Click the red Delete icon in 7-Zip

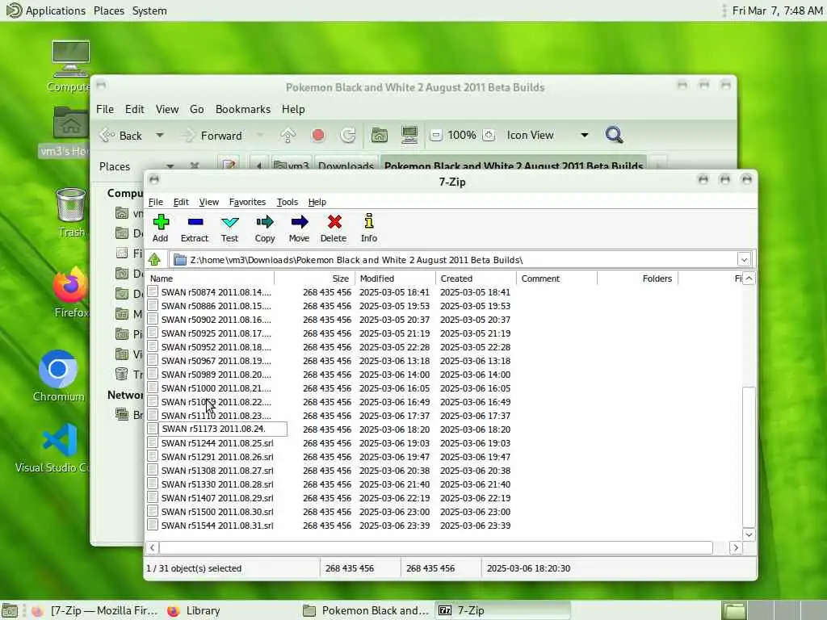click(x=334, y=222)
